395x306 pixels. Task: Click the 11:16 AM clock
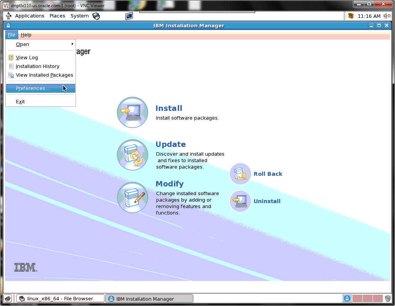(x=369, y=16)
